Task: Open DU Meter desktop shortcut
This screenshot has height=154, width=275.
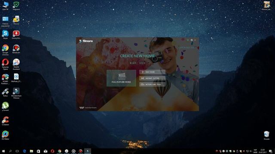Action: [x=5, y=135]
